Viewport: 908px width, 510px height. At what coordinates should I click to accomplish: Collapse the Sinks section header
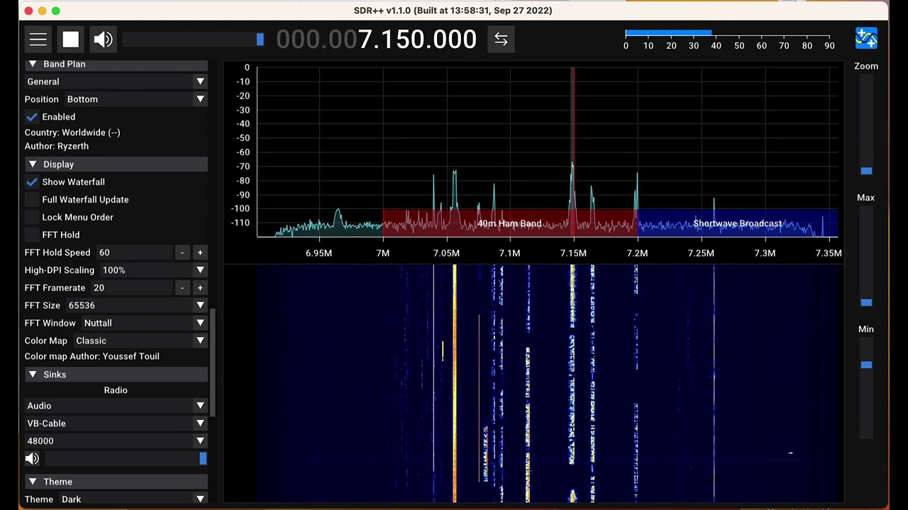pyautogui.click(x=33, y=375)
